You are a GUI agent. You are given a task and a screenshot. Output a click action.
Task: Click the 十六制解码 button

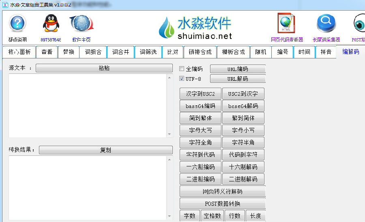tap(243, 167)
